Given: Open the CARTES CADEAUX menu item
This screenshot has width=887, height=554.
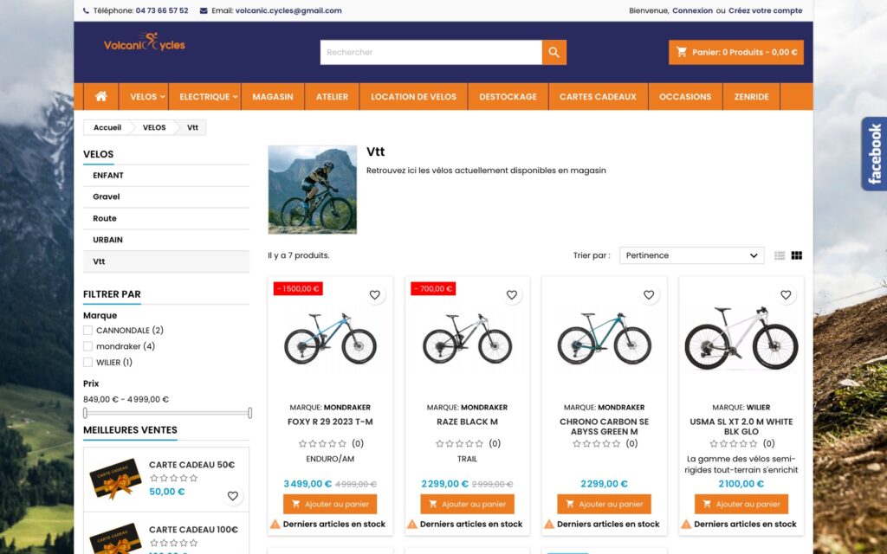Looking at the screenshot, I should click(598, 97).
